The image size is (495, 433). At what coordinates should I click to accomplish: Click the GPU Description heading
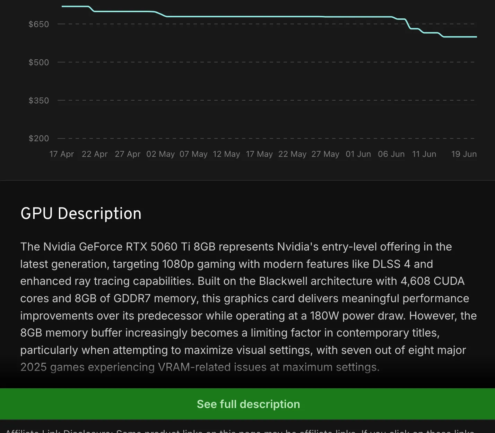pyautogui.click(x=81, y=213)
